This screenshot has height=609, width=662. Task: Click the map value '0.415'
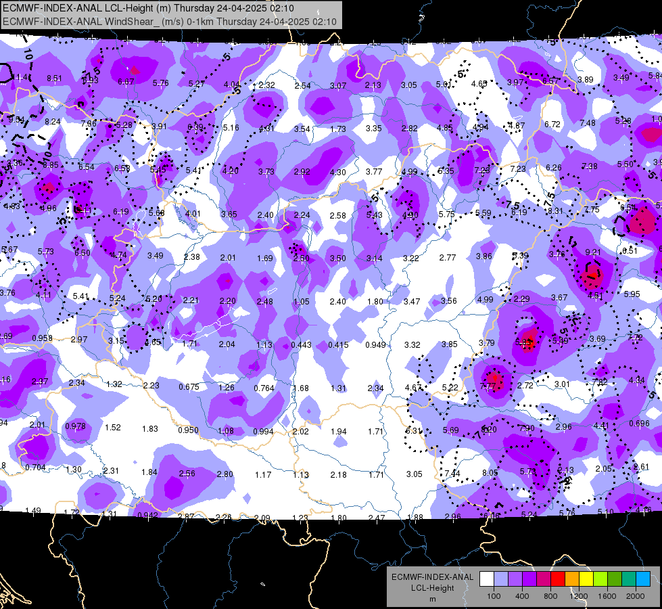(x=338, y=345)
